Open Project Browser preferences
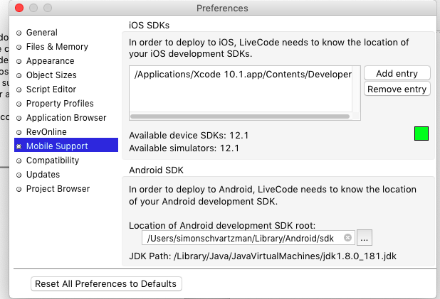The image size is (440, 299). tap(58, 189)
